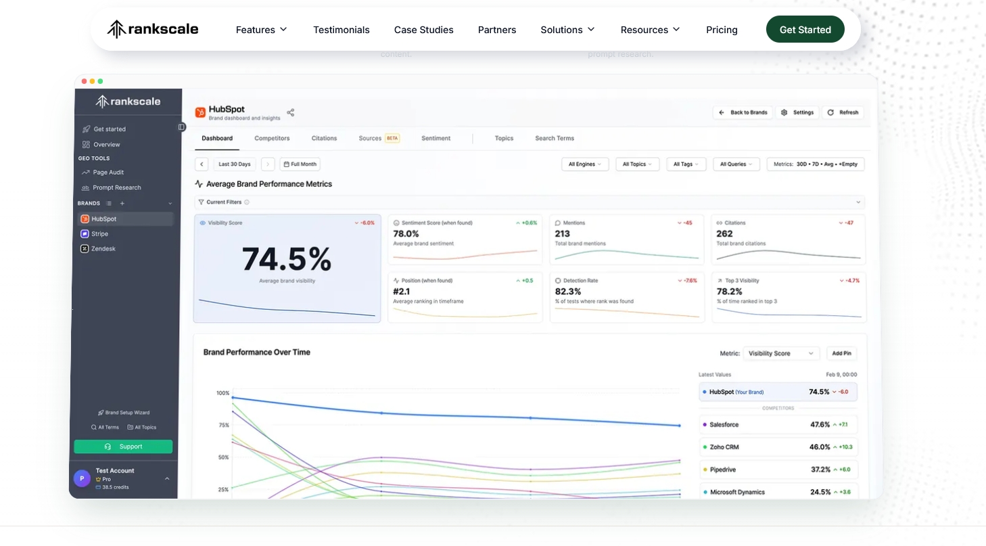Screen dimensions: 986x546
Task: Click the Add Pin button
Action: pyautogui.click(x=841, y=353)
